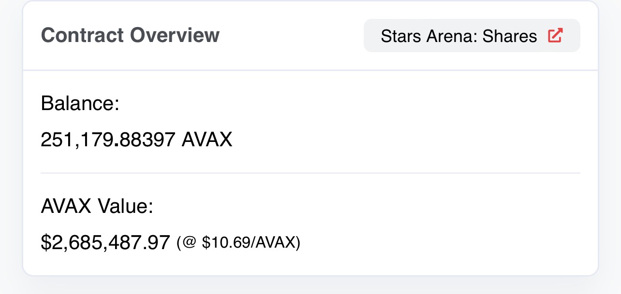Click the line below the Contract Overview header
The width and height of the screenshot is (621, 294).
310,70
